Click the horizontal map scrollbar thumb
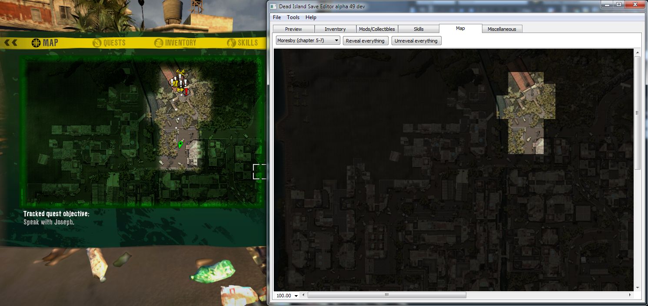This screenshot has height=306, width=648. point(386,295)
